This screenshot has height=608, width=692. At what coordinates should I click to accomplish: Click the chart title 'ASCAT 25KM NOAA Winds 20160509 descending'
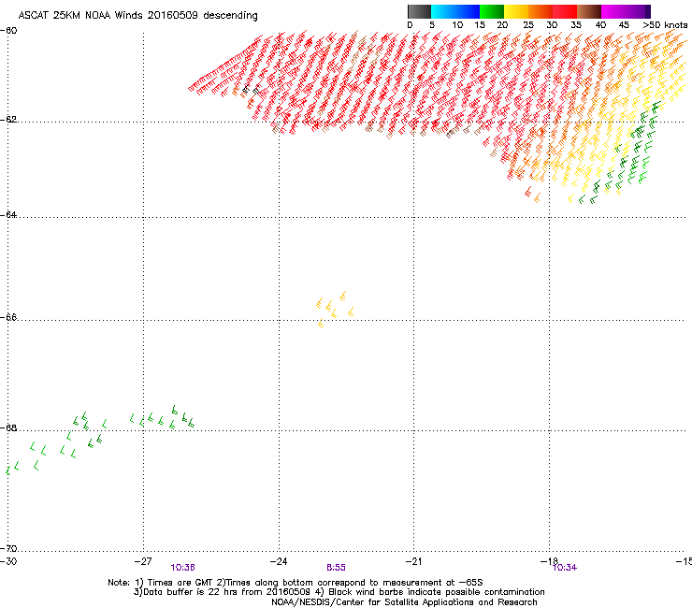click(137, 16)
